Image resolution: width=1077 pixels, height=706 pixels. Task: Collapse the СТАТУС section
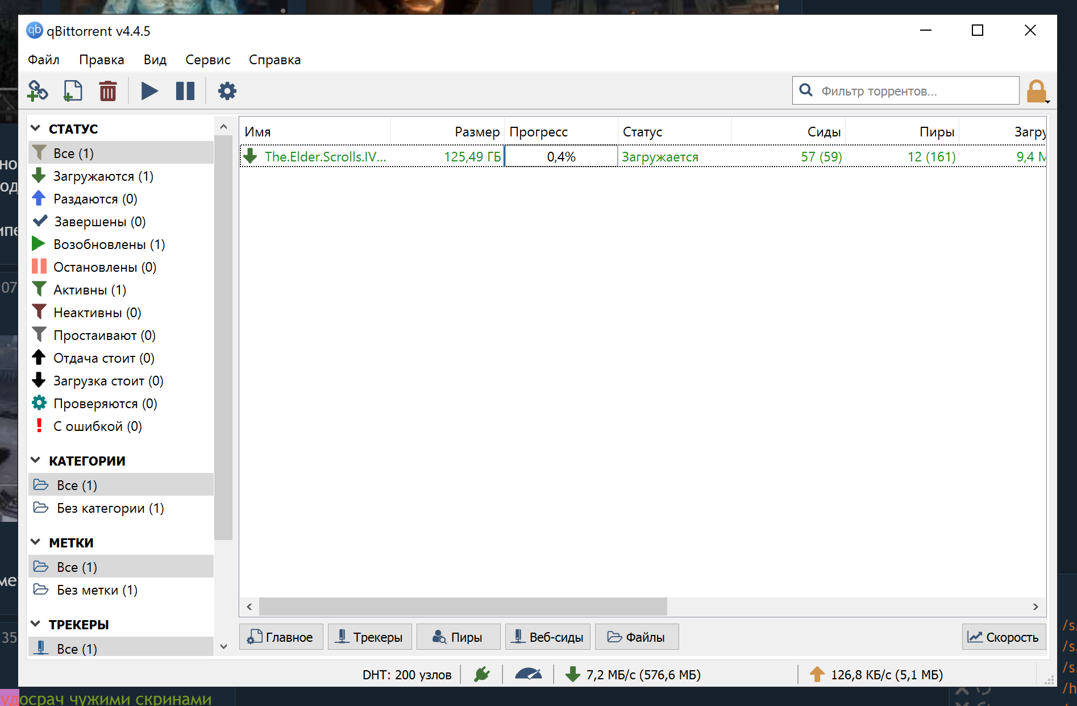[35, 129]
